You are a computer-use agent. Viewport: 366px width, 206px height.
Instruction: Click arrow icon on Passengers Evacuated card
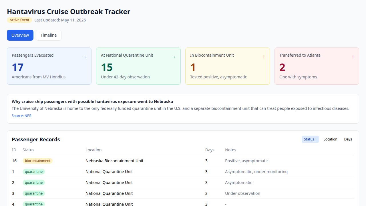84,57
